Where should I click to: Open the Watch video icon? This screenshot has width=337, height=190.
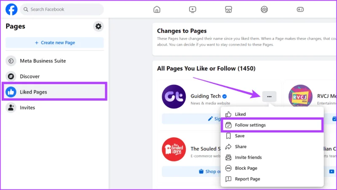[193, 9]
